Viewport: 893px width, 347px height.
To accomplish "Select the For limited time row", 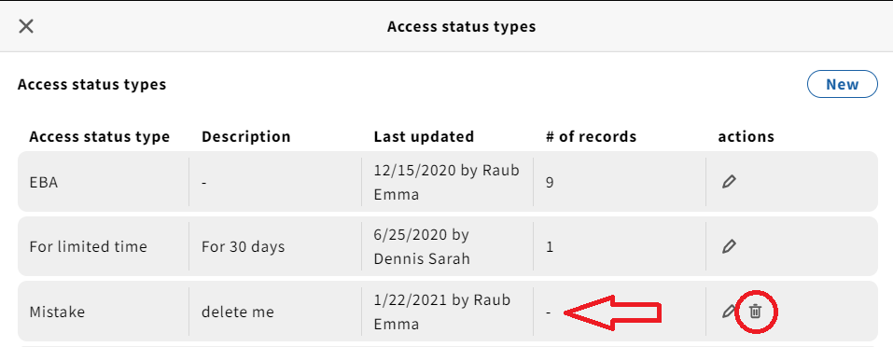I will tap(447, 246).
